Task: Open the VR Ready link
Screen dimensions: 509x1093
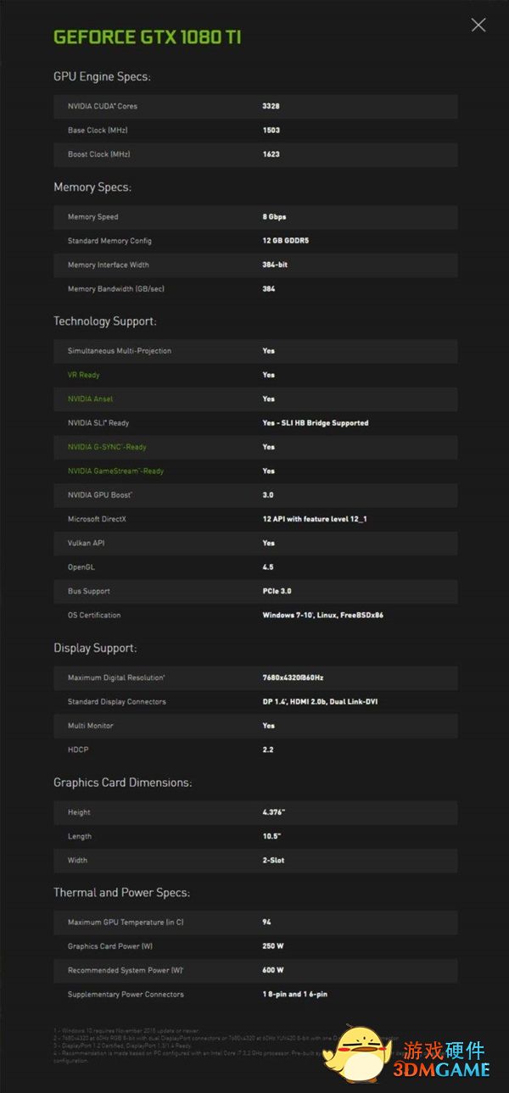Action: pyautogui.click(x=83, y=375)
